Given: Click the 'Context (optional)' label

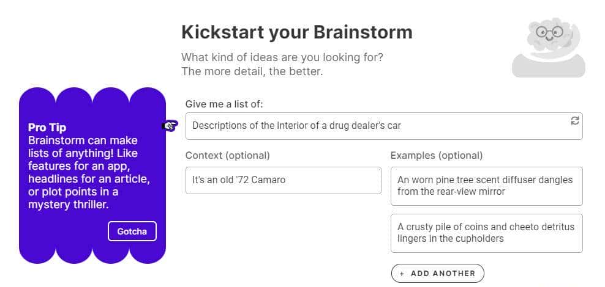Looking at the screenshot, I should click(227, 155).
